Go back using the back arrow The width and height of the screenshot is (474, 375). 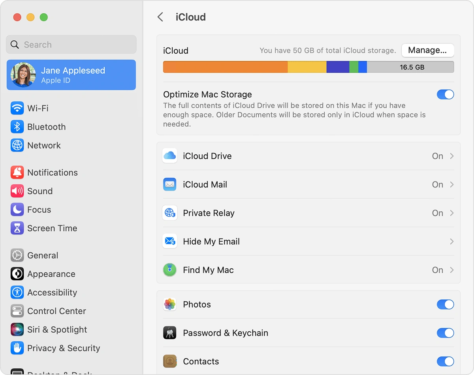pos(160,17)
